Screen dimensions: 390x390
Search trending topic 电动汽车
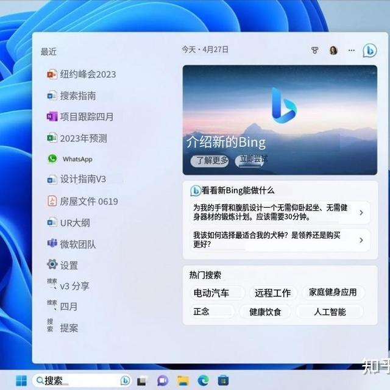[217, 292]
